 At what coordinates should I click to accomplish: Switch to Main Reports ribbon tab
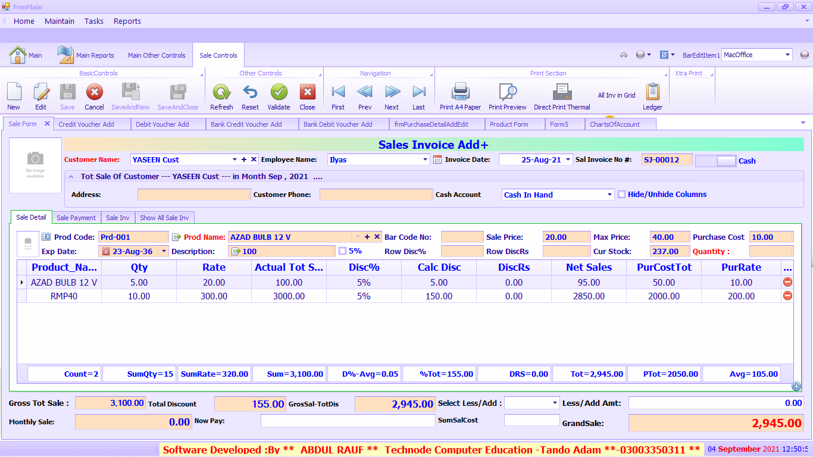point(86,55)
